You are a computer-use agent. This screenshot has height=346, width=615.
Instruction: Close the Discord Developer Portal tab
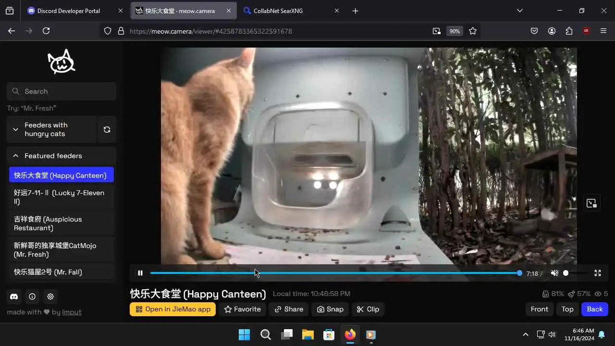click(121, 11)
